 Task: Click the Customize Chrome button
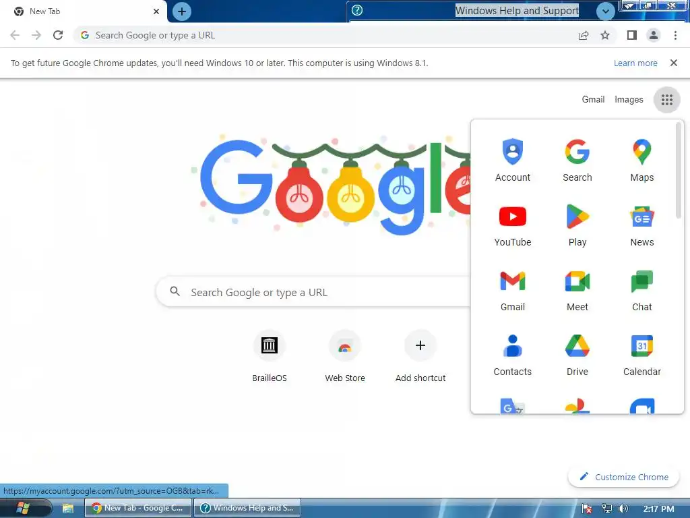[623, 477]
